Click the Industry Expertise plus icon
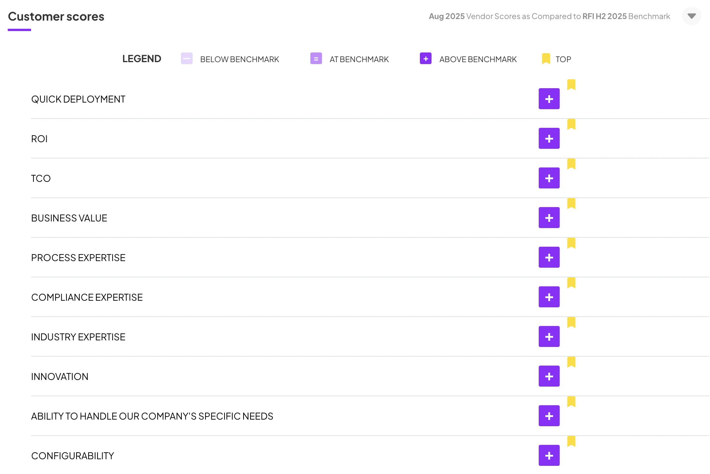 click(x=549, y=336)
